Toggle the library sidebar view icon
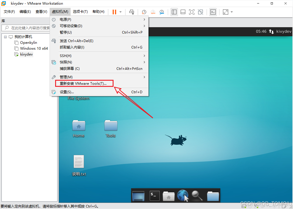 (x=174, y=12)
